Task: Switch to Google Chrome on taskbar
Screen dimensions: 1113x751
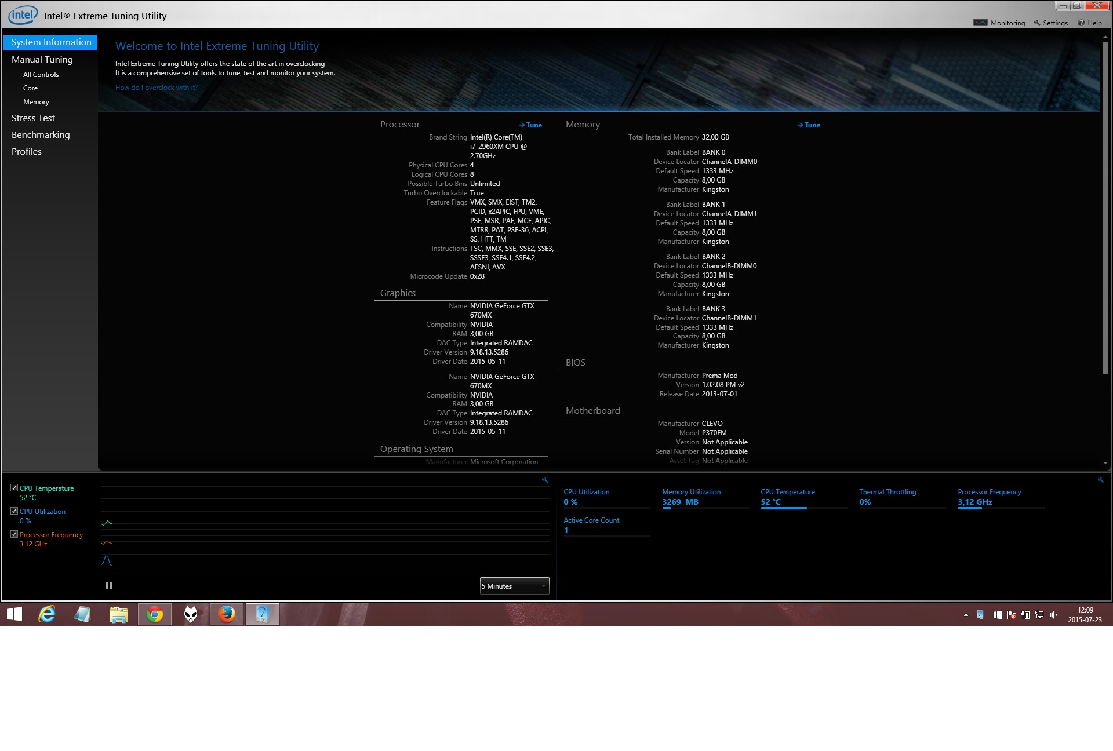Action: pos(155,614)
